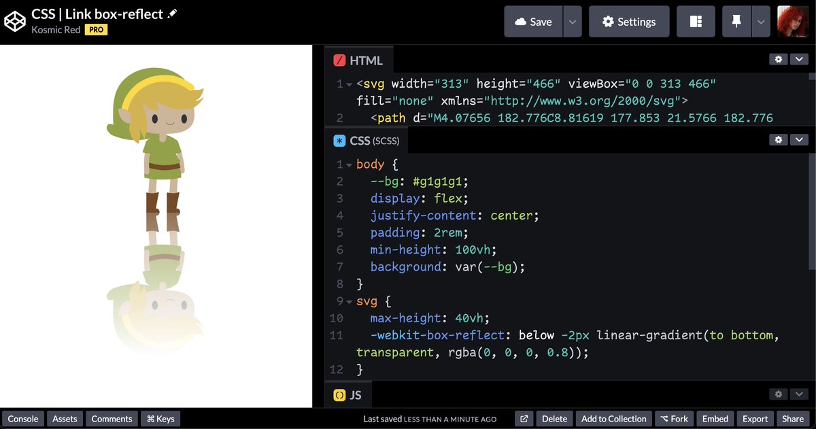Open JS editor settings gear
The image size is (816, 429).
click(779, 394)
